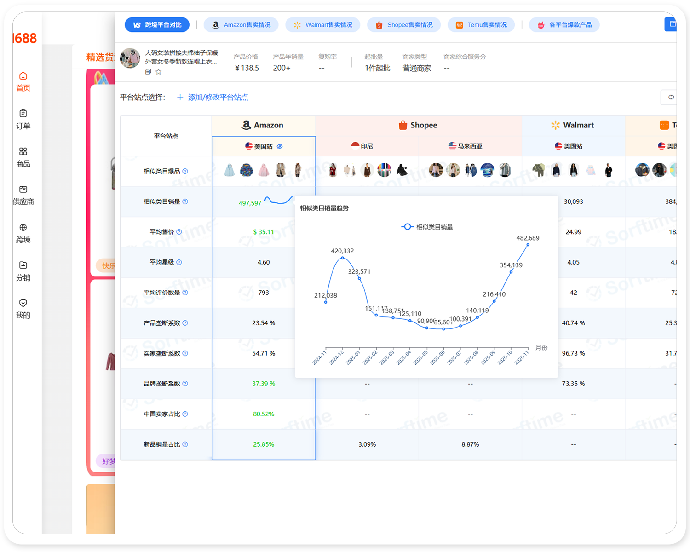Click the copy icon under product title
The width and height of the screenshot is (690, 552).
148,72
